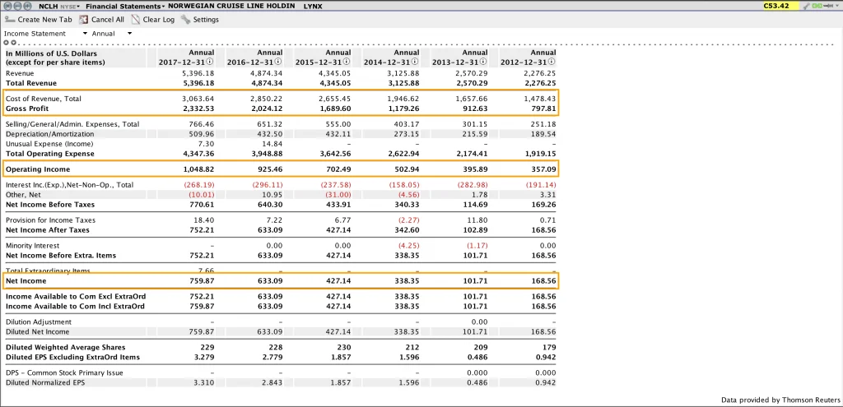Select the DPS - Common Stock Primary Issue label
843x407 pixels.
(x=64, y=372)
